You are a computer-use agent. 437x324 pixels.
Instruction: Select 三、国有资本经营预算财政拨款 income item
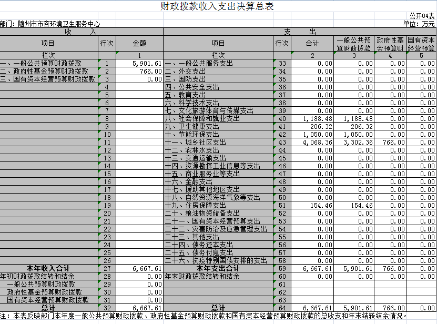(49, 79)
